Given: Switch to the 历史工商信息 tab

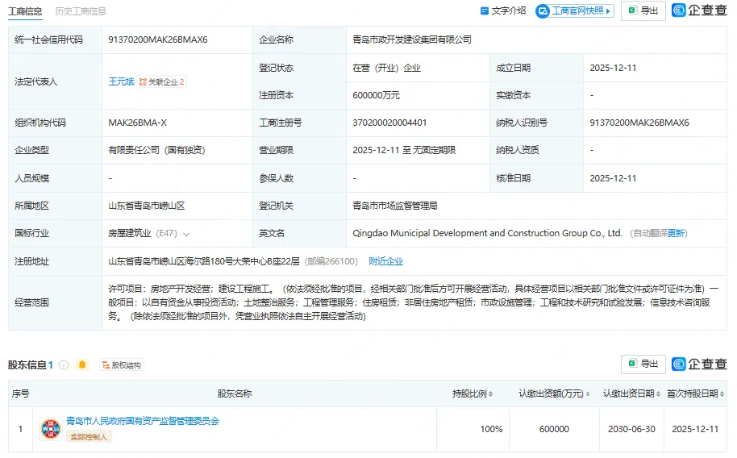Looking at the screenshot, I should 81,11.
